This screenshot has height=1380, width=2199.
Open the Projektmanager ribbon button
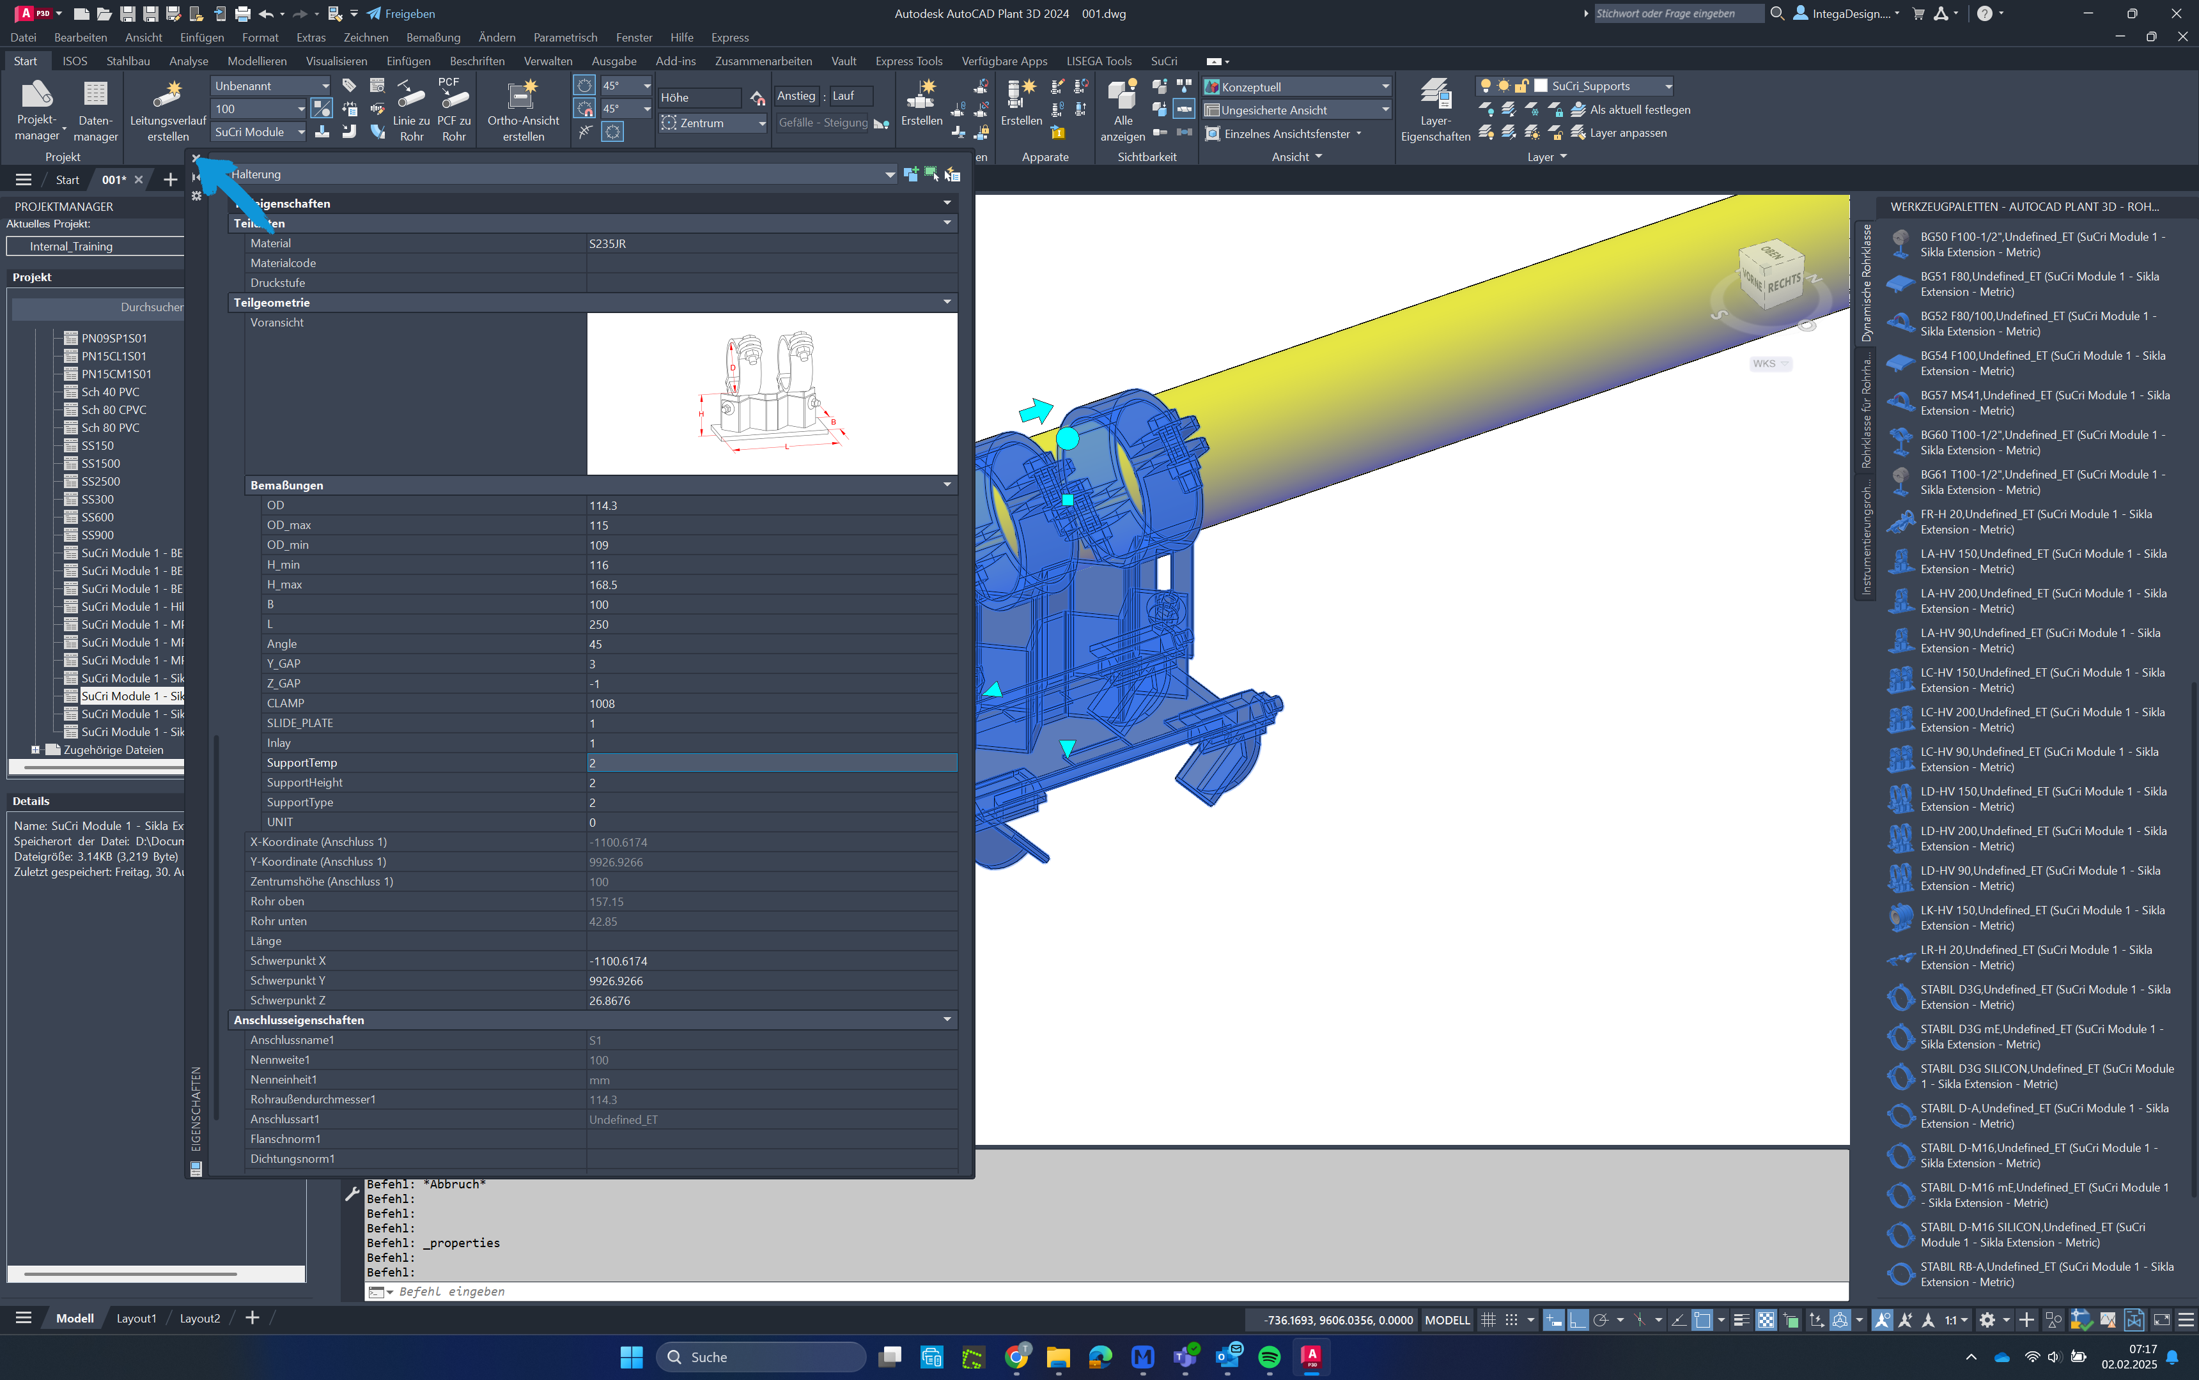tap(38, 111)
